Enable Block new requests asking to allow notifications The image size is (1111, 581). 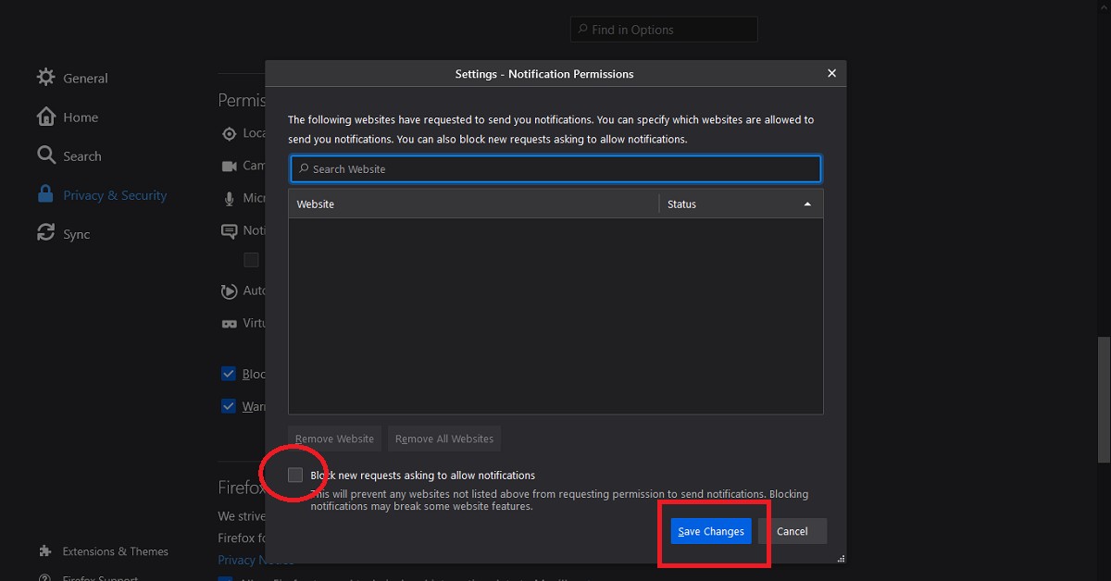coord(295,475)
